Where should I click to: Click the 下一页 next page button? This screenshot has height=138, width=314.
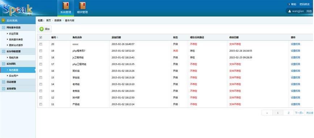299,113
